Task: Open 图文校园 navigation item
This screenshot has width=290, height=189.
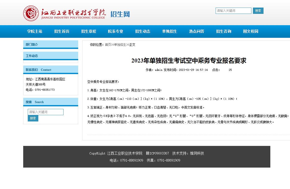Action: 251,31
